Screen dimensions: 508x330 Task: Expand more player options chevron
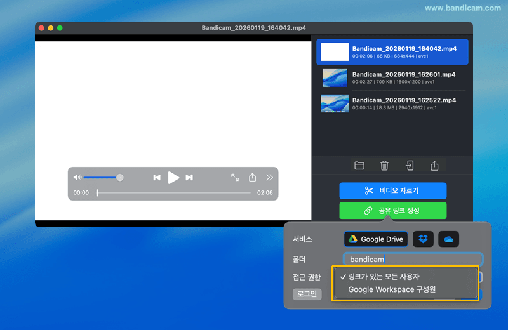coord(269,178)
